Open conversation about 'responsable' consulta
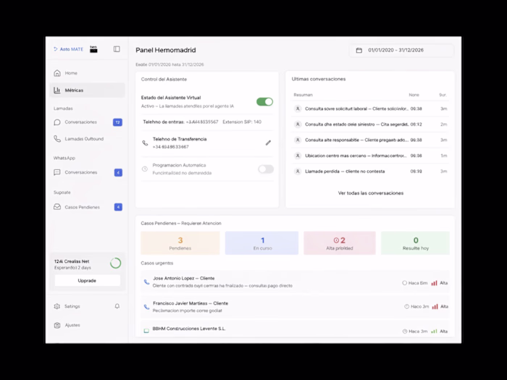 371,140
